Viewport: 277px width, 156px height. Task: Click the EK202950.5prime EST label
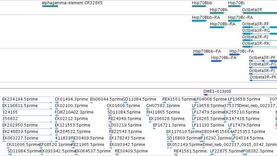point(20,125)
